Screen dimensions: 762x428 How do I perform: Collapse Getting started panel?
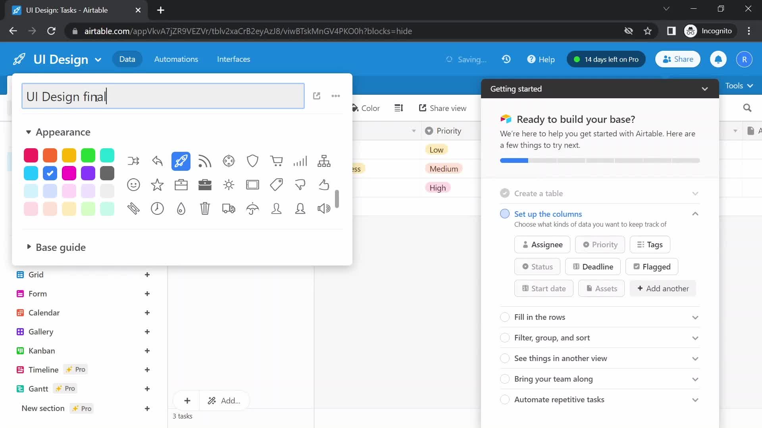click(x=706, y=89)
